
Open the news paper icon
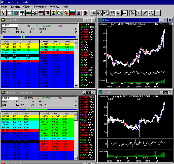(34, 13)
